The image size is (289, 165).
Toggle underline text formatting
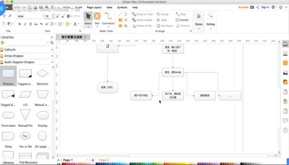point(30,24)
